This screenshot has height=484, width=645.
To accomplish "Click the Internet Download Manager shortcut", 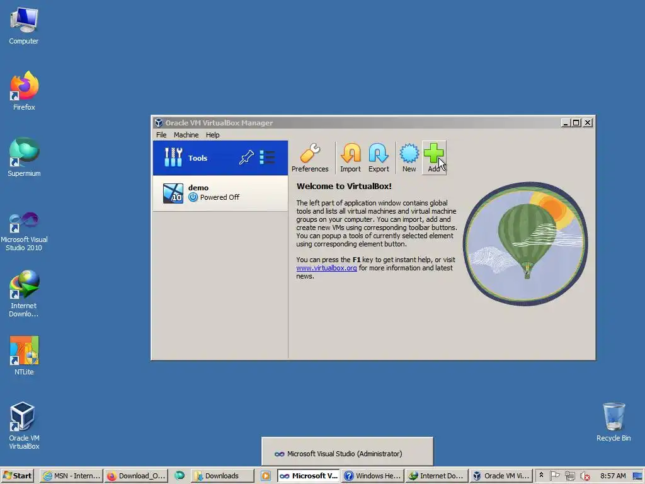I will click(x=24, y=294).
